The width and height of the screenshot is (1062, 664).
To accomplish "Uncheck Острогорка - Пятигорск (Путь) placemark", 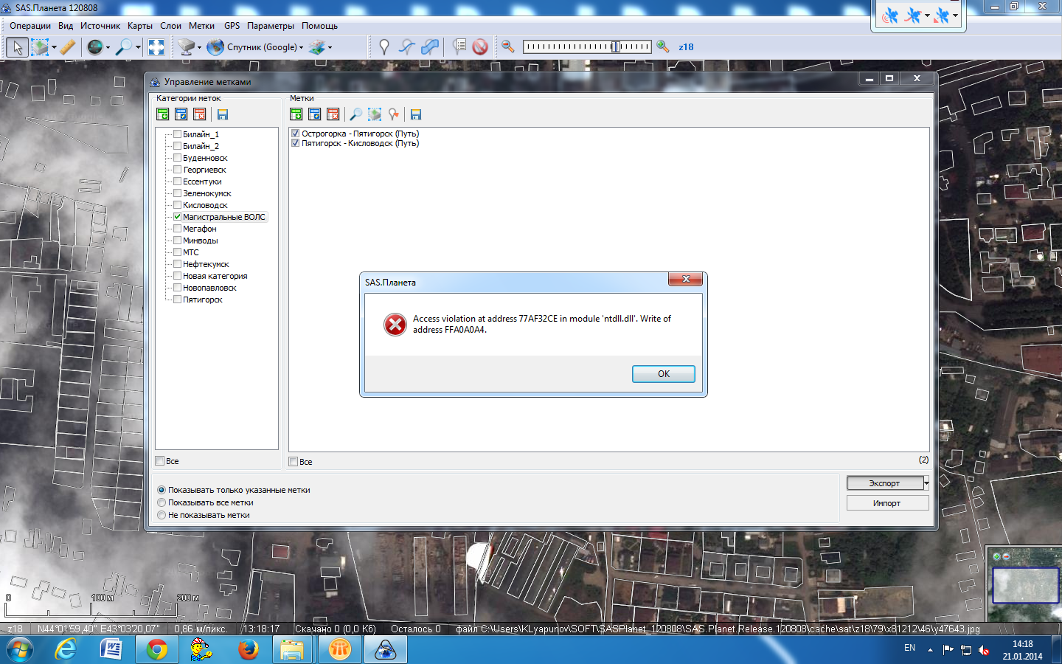I will 296,134.
